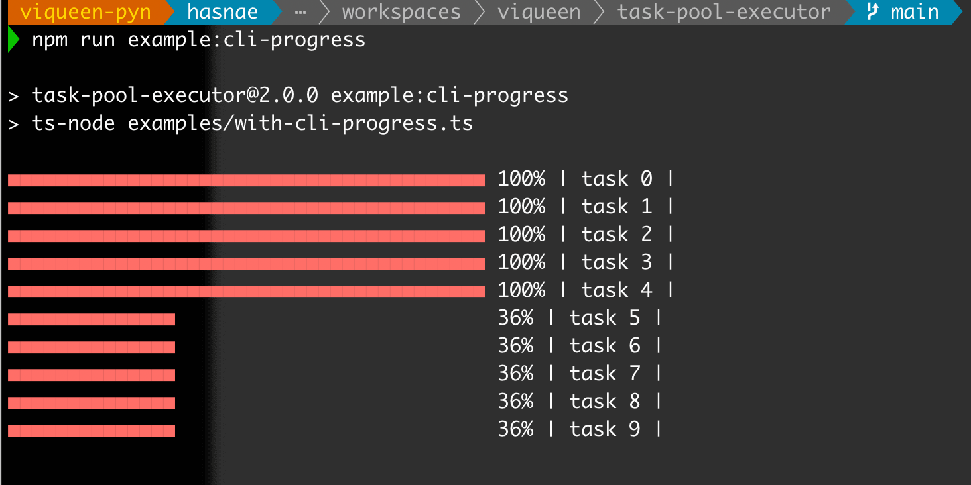This screenshot has height=485, width=971.
Task: Click the git branch icon before main
Action: point(872,12)
